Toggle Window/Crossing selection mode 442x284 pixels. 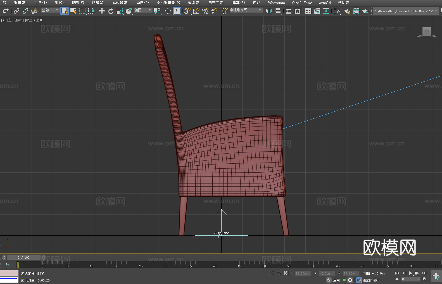(x=91, y=11)
